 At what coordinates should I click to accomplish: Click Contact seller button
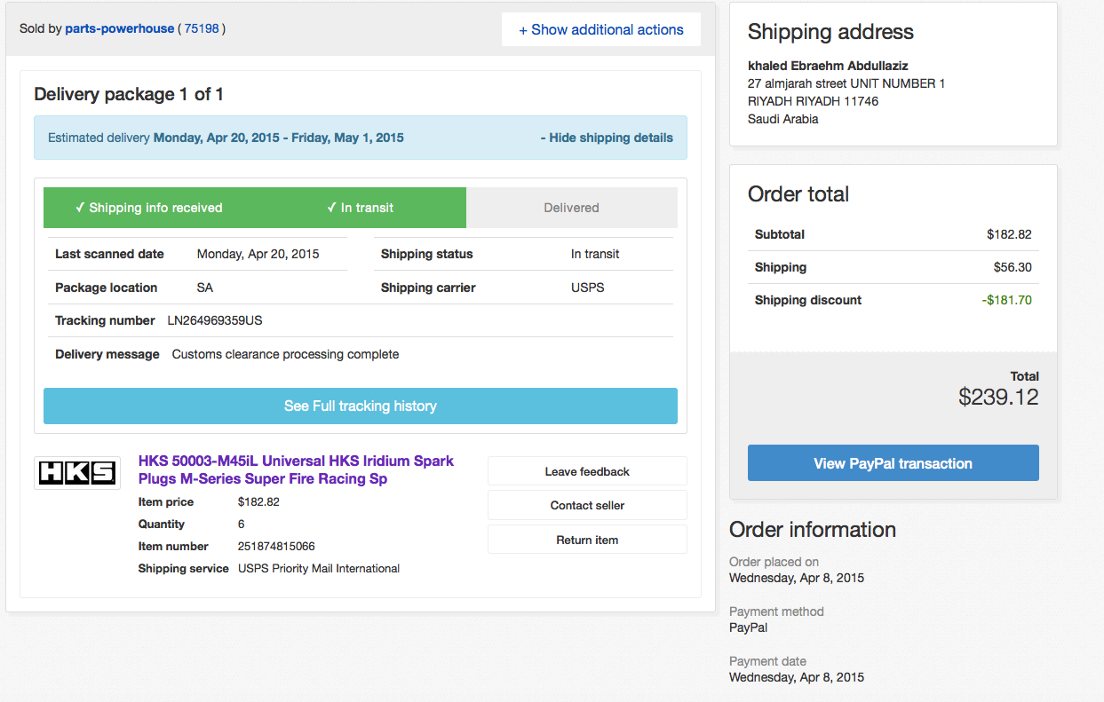(587, 505)
